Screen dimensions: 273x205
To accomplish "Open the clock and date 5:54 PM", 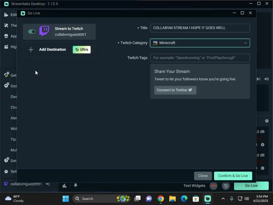I will click(260, 199).
